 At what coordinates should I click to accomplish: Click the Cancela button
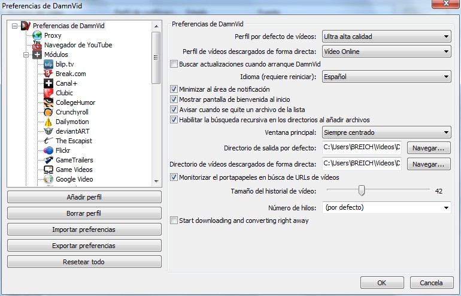tap(432, 283)
